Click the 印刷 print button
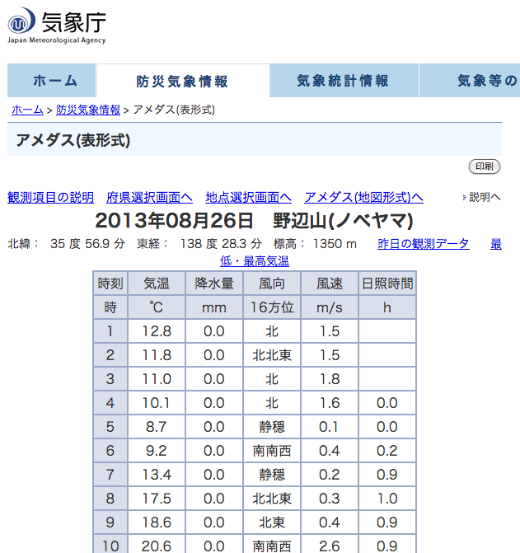This screenshot has height=553, width=520. pyautogui.click(x=485, y=166)
